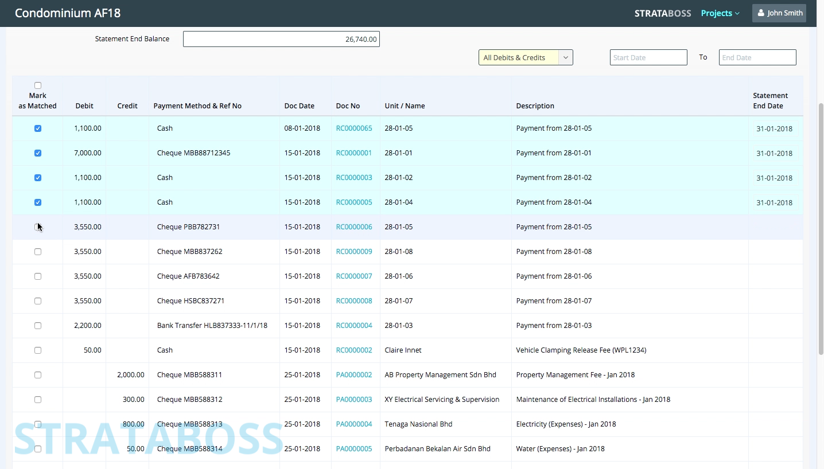This screenshot has width=824, height=469.
Task: Uncheck matched box for RC0000065 row
Action: (38, 128)
